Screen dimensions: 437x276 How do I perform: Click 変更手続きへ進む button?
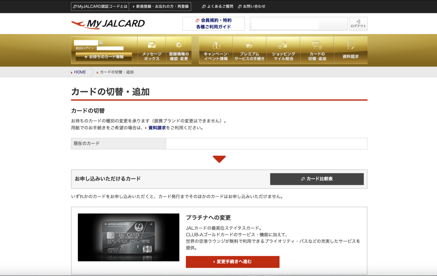click(x=233, y=262)
